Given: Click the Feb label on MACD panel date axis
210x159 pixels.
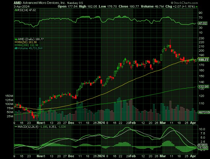Looking at the screenshot, I should tap(133, 156).
